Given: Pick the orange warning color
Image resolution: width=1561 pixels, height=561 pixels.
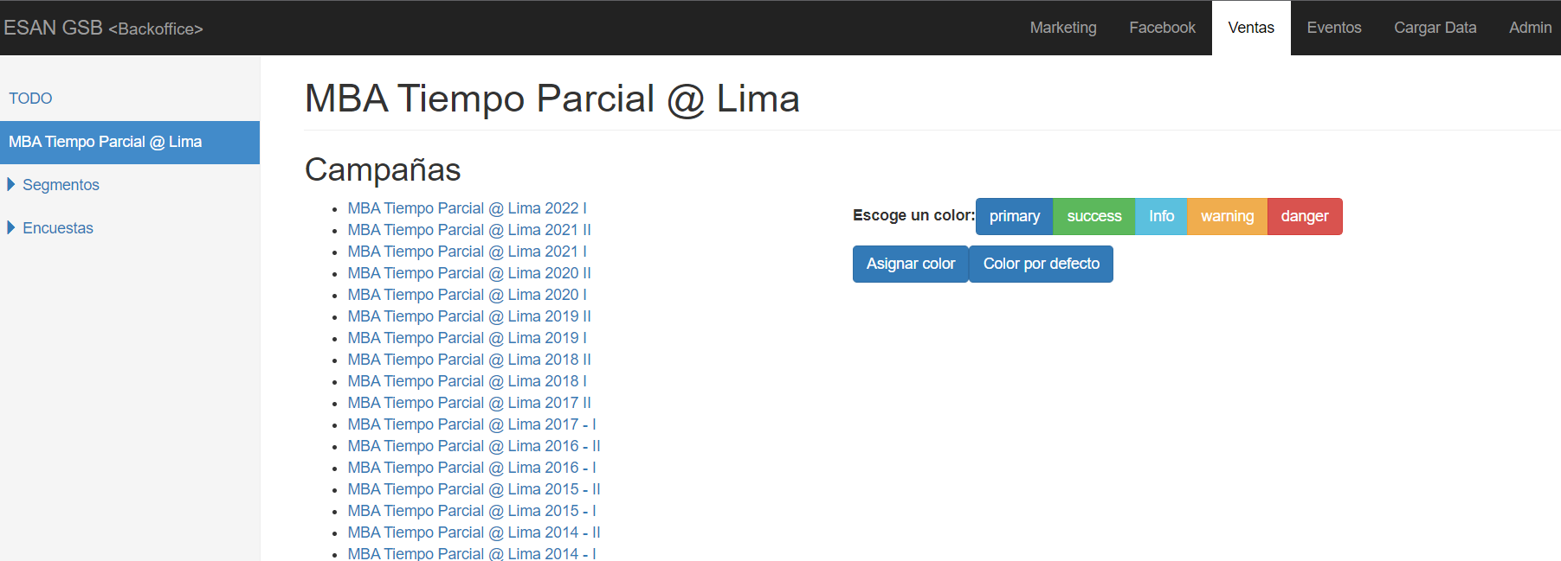Looking at the screenshot, I should coord(1227,216).
